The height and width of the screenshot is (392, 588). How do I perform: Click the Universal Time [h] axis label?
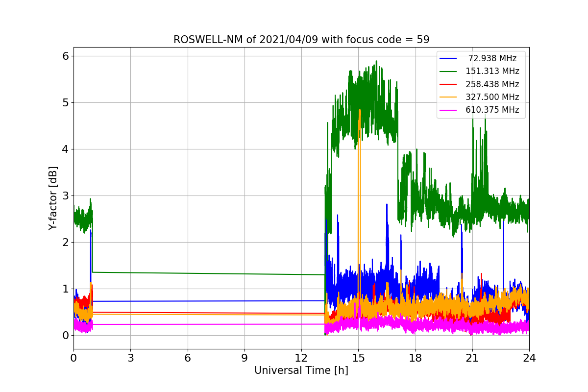301,371
